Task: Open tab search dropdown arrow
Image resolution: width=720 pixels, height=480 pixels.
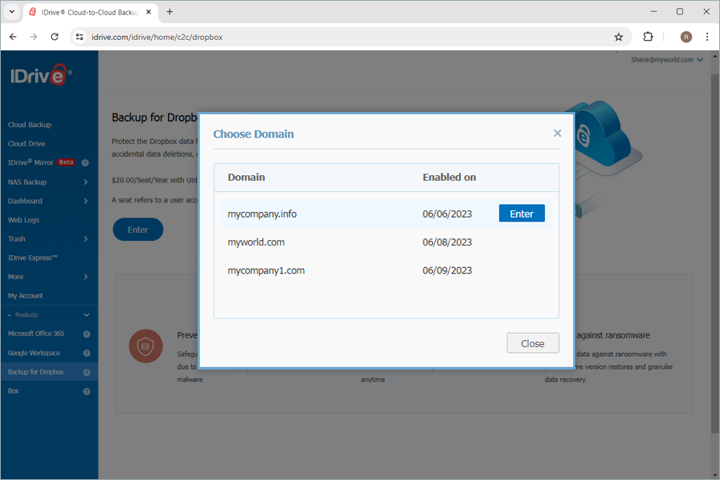Action: tap(11, 12)
